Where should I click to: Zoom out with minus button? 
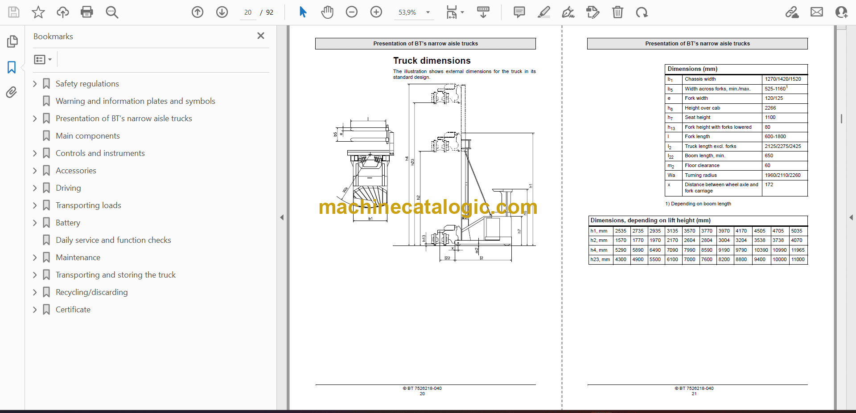click(x=352, y=12)
